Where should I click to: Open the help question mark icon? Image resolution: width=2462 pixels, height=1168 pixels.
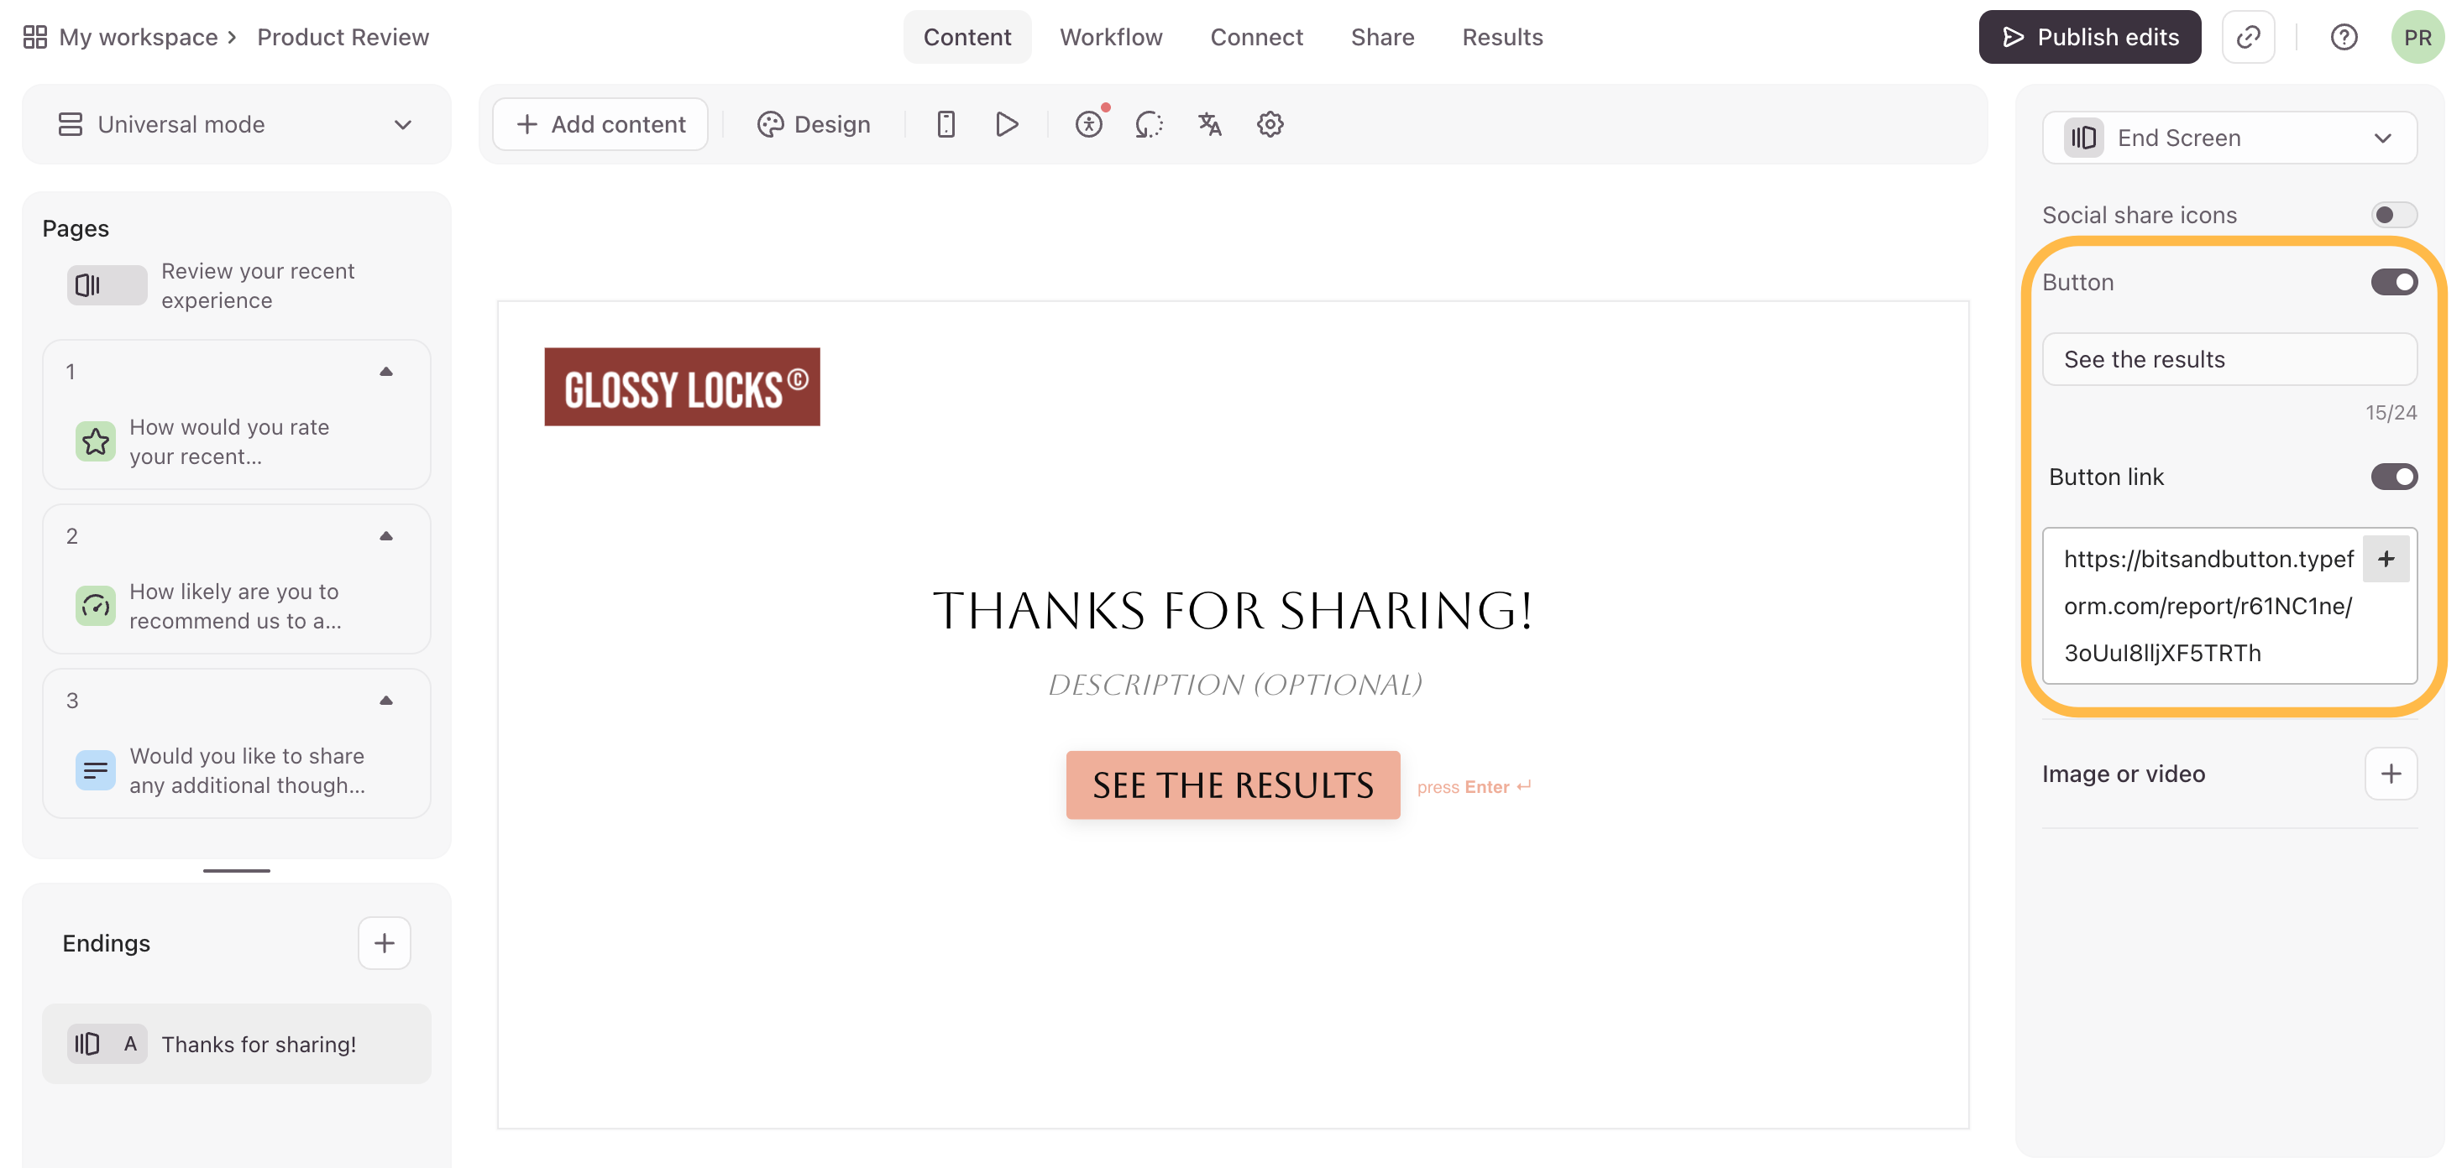[x=2344, y=37]
